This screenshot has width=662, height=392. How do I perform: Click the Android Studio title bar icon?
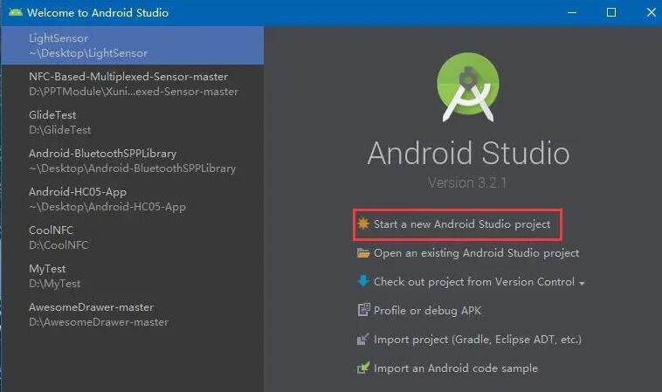pos(16,12)
